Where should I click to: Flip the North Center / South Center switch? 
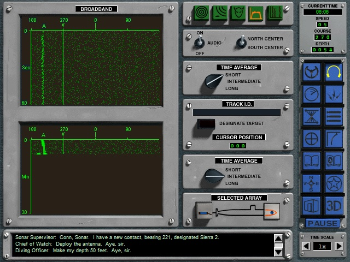click(x=241, y=43)
